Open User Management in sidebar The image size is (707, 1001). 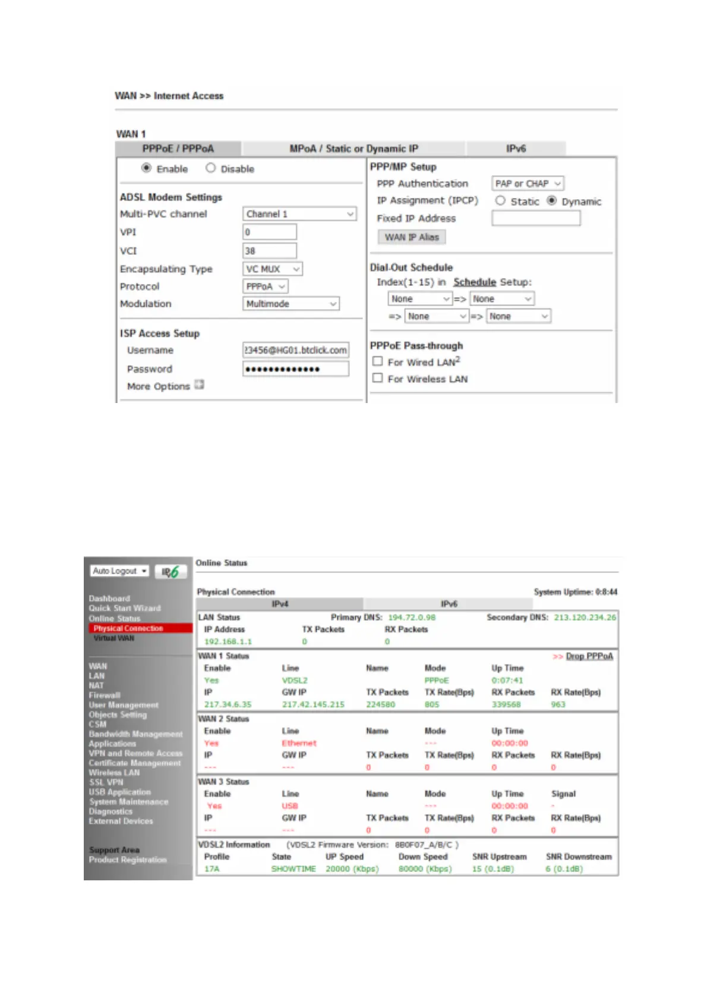click(124, 705)
